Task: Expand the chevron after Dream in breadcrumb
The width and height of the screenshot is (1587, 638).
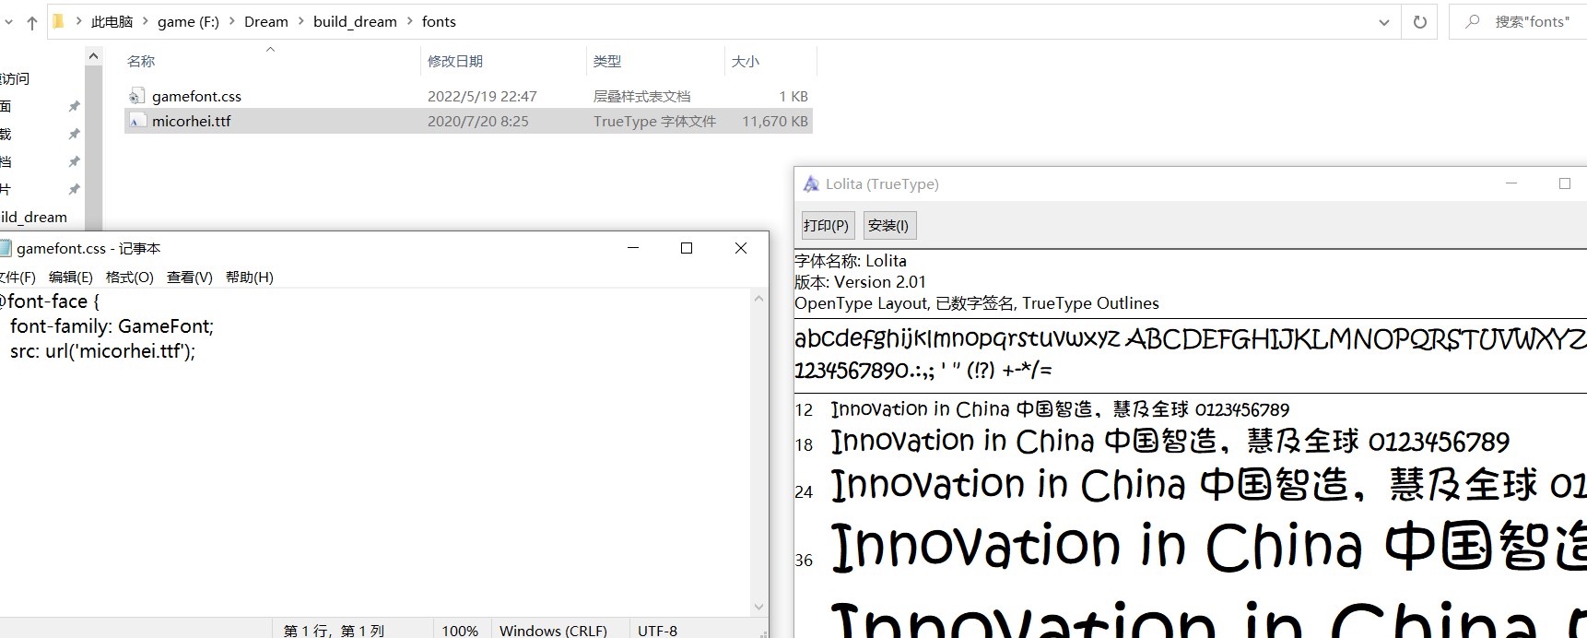Action: pyautogui.click(x=300, y=21)
